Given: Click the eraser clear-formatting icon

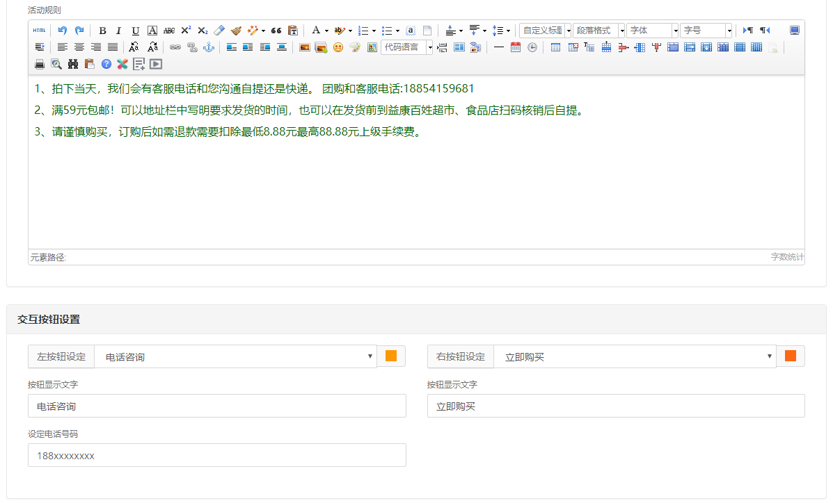Looking at the screenshot, I should pos(219,31).
